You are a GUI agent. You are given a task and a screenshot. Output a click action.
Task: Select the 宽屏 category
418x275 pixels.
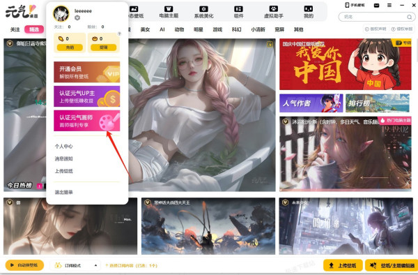(279, 29)
